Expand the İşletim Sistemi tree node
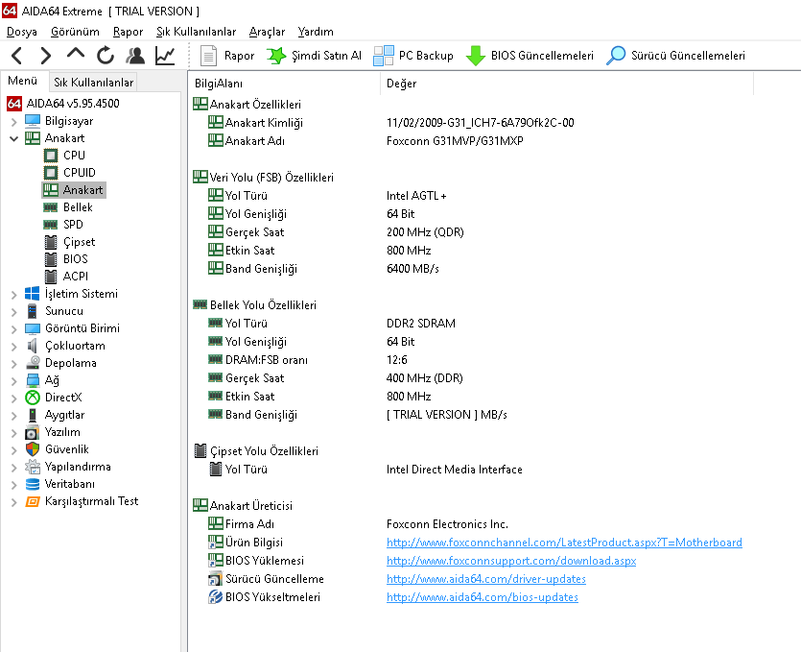801x652 pixels. [13, 295]
